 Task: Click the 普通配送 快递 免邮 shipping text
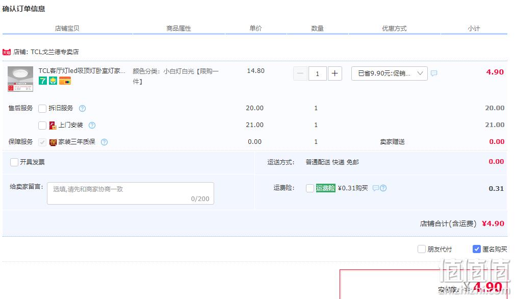332,162
